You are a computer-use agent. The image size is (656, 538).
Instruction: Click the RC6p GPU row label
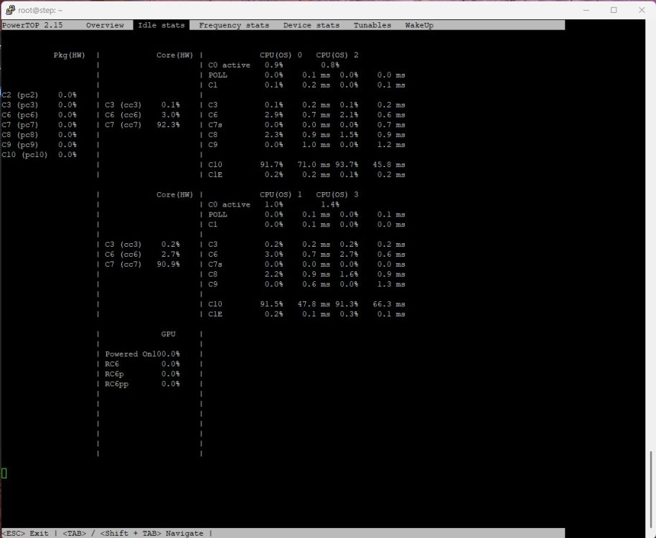114,374
